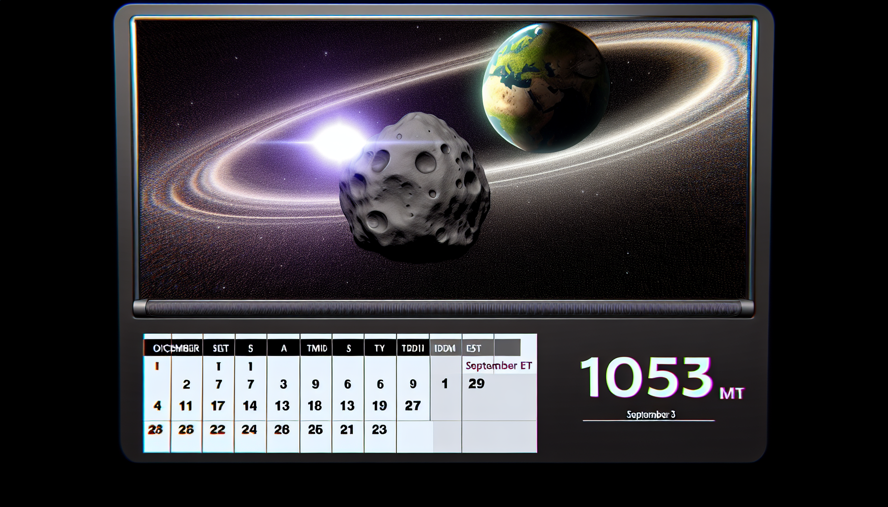Viewport: 888px width, 507px height.
Task: Select date 3 in the calendar
Action: pos(283,384)
